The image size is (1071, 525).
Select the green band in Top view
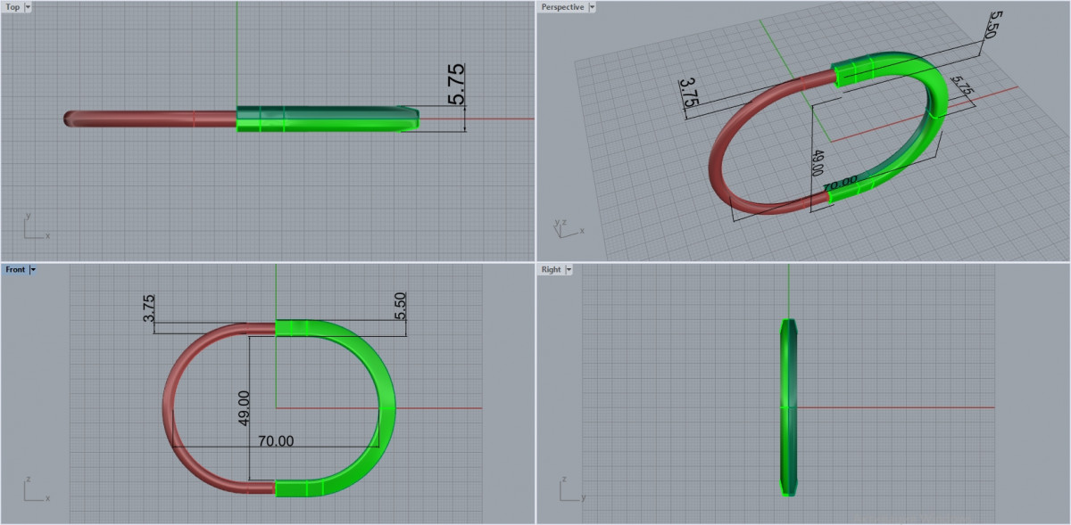(328, 119)
